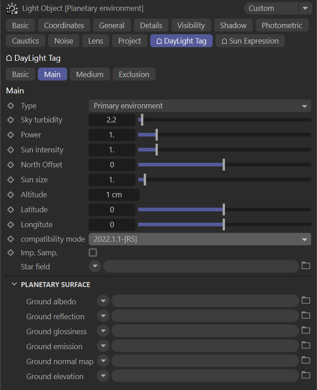The height and width of the screenshot is (390, 317).
Task: Click the Light Object icon in header
Action: [x=12, y=8]
